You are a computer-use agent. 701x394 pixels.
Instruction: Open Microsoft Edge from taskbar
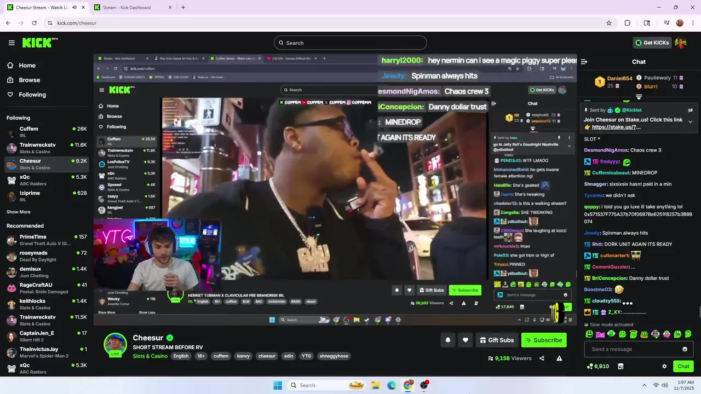click(x=392, y=385)
